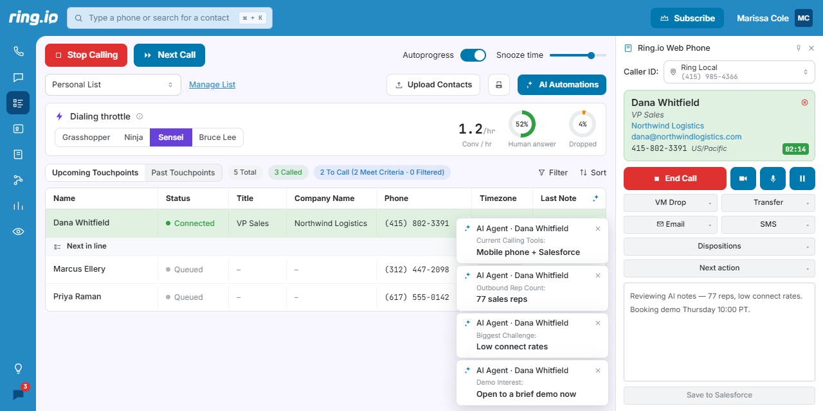Image resolution: width=823 pixels, height=411 pixels.
Task: Open the notes document sidebar icon
Action: pos(18,154)
